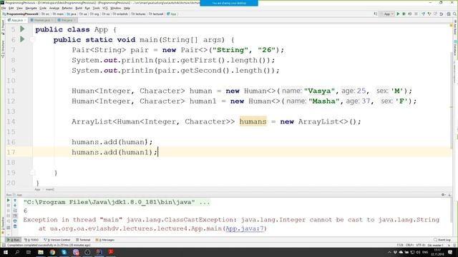This screenshot has width=458, height=257.
Task: Click the UTF-8 encoding in status bar
Action: click(421, 245)
